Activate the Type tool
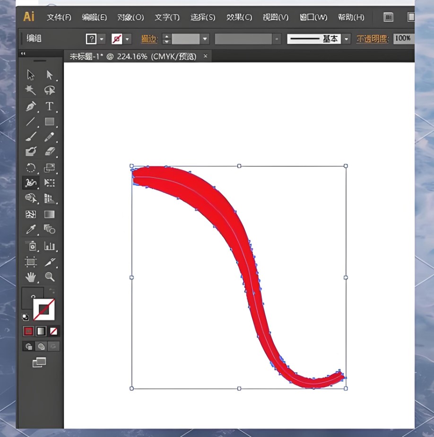The image size is (434, 437). [x=50, y=106]
